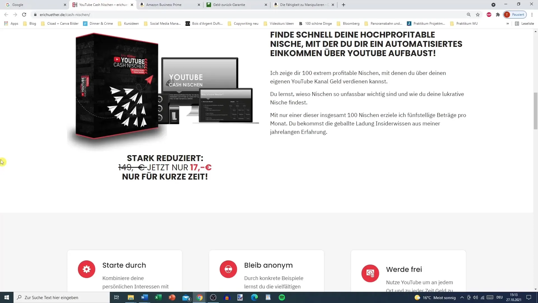Viewport: 538px width, 303px height.
Task: Open Spotify from taskbar
Action: pos(282,297)
